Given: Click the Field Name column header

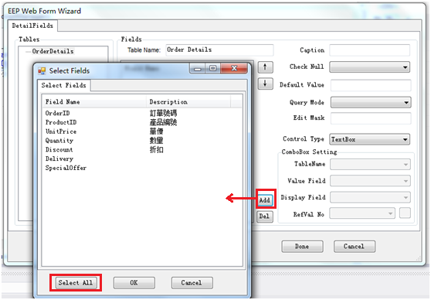Looking at the screenshot, I should (94, 102).
